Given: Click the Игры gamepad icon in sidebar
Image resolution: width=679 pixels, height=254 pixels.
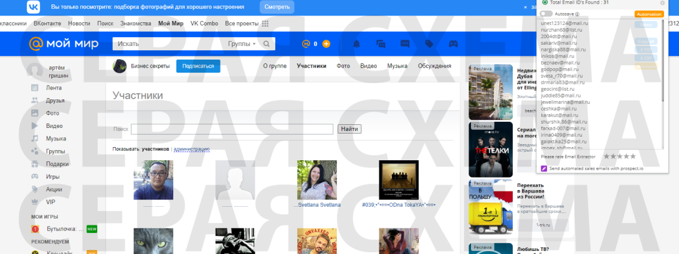Looking at the screenshot, I should coord(35,176).
